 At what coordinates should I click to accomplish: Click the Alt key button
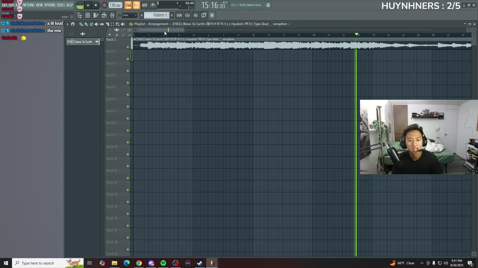[195, 15]
